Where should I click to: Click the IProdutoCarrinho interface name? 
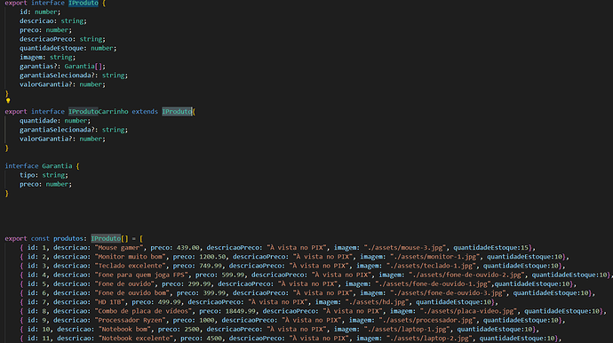click(99, 112)
